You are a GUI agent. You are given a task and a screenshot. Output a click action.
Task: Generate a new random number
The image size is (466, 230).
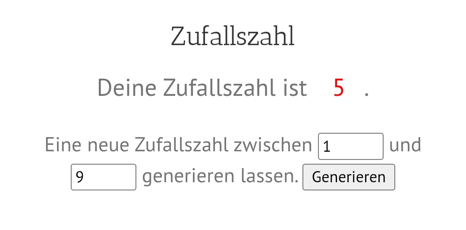pos(349,177)
